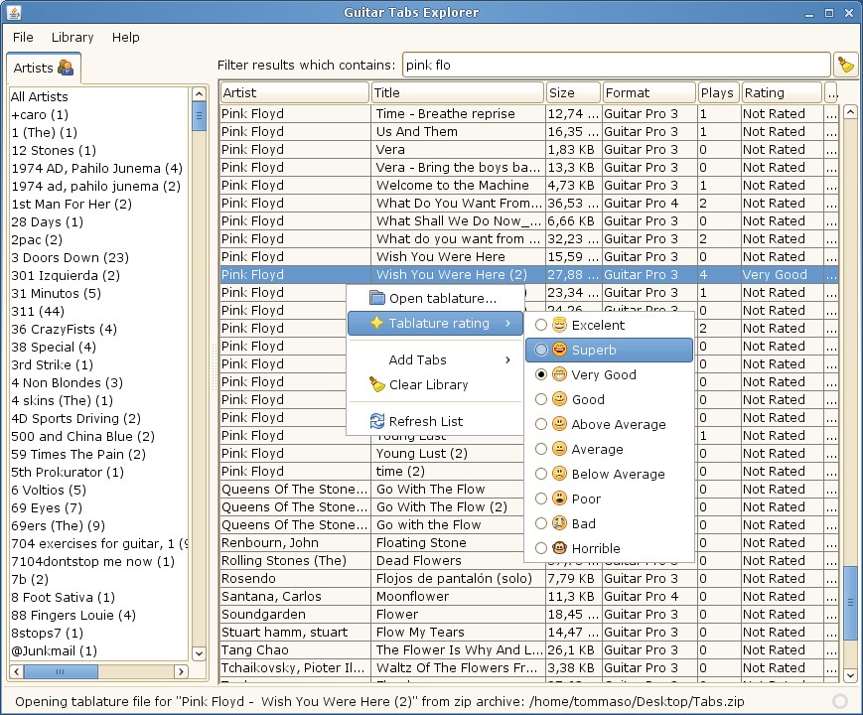Screen dimensions: 863x715
Task: Choose the Above Average radio button
Action: [x=541, y=424]
